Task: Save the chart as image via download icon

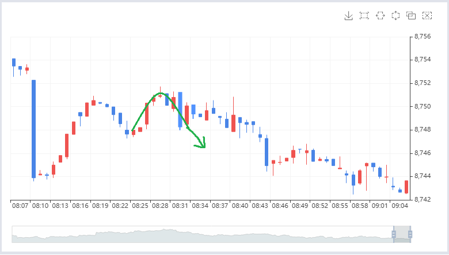Action: 348,16
